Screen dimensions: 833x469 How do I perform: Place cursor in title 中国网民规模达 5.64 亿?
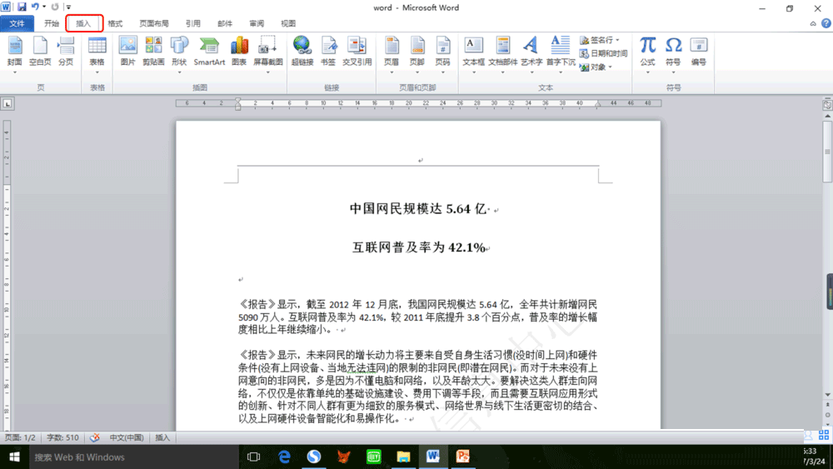click(x=420, y=209)
